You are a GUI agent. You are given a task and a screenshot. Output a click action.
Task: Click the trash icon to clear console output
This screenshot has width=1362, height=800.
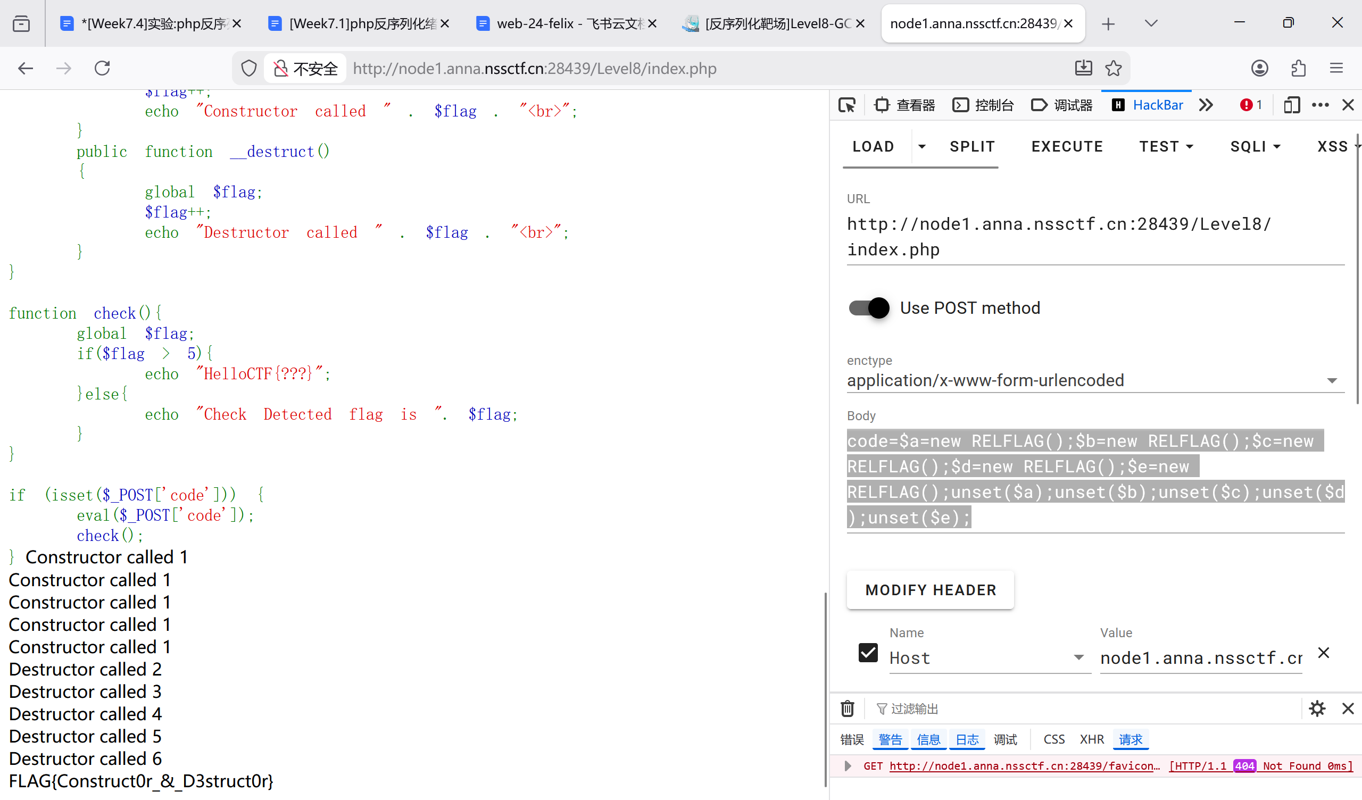847,708
